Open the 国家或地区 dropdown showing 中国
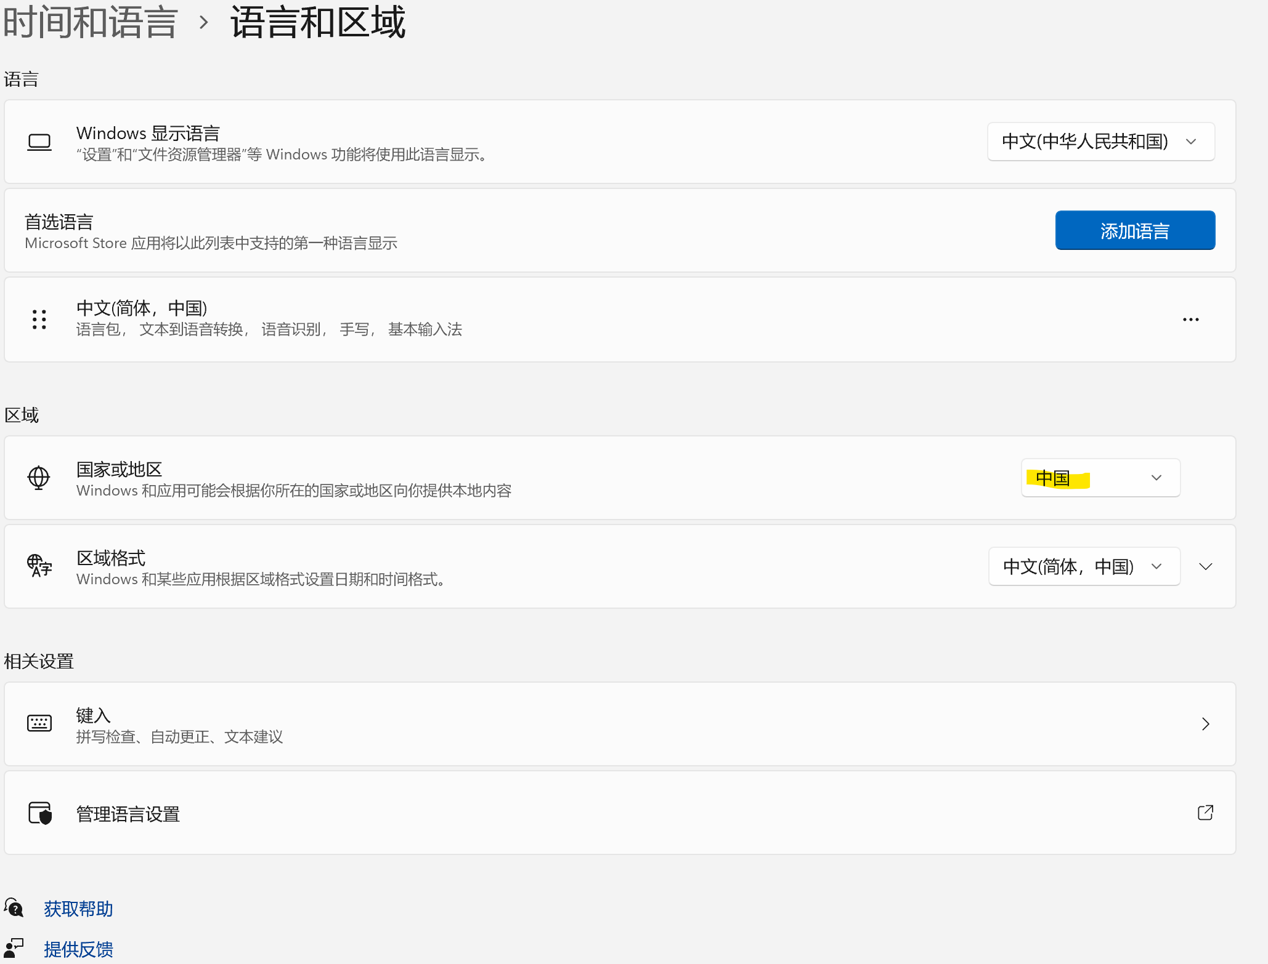The image size is (1268, 964). pos(1100,478)
